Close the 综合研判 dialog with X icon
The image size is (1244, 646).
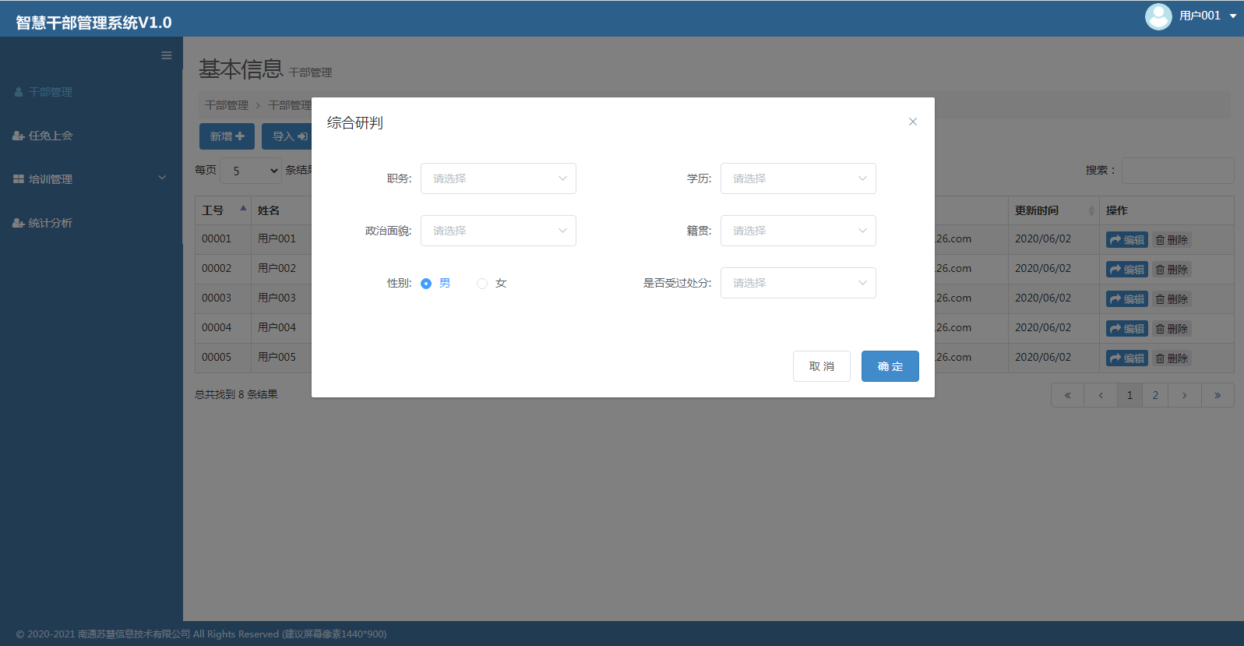pos(913,122)
